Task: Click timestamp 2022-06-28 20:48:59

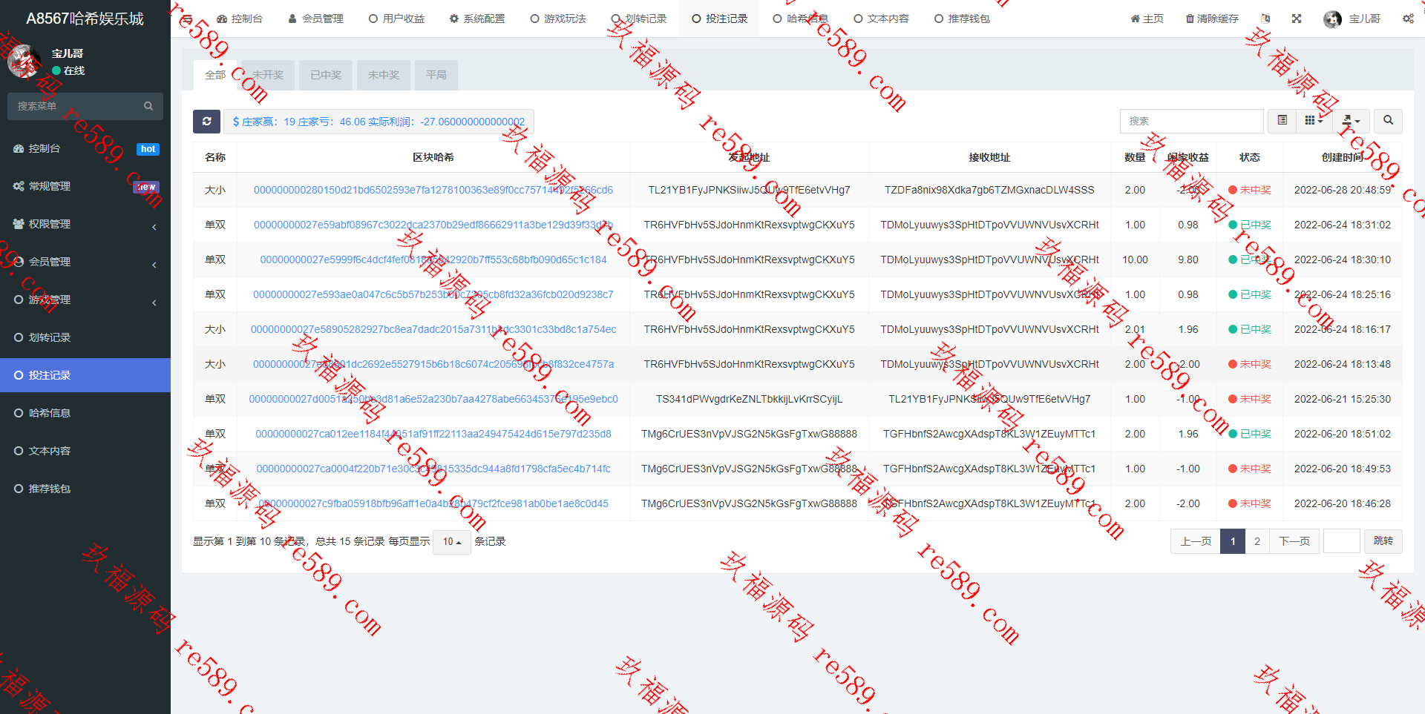Action: (1343, 190)
